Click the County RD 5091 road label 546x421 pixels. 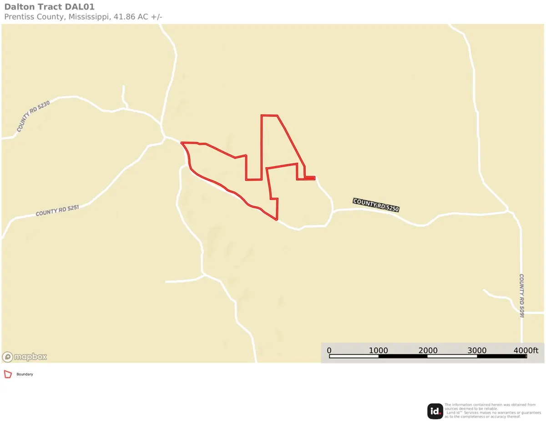522,296
